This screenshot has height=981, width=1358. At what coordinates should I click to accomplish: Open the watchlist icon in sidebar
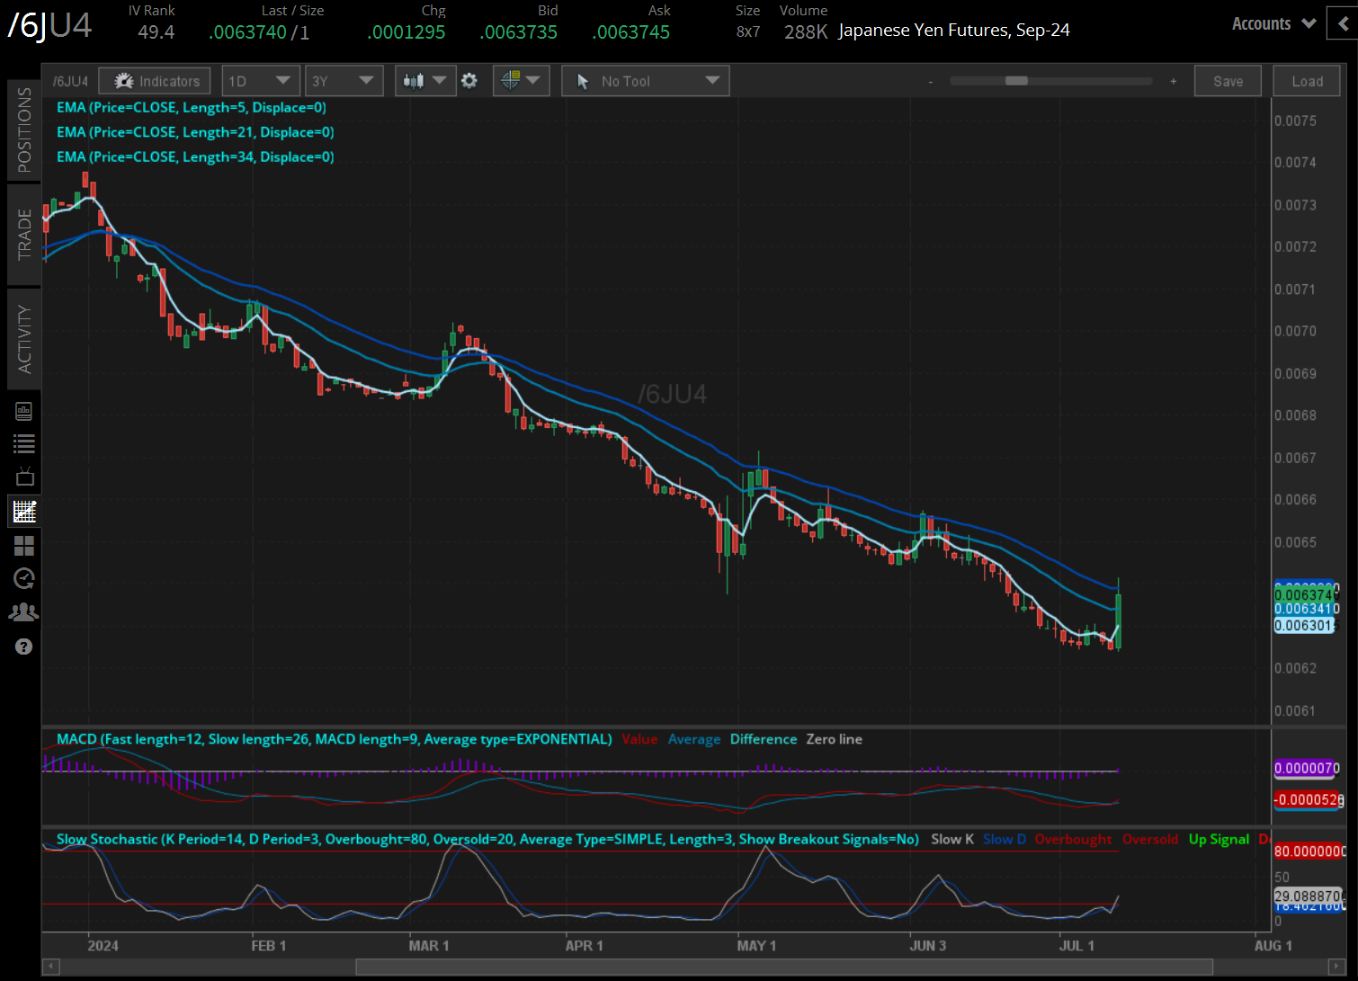[24, 443]
